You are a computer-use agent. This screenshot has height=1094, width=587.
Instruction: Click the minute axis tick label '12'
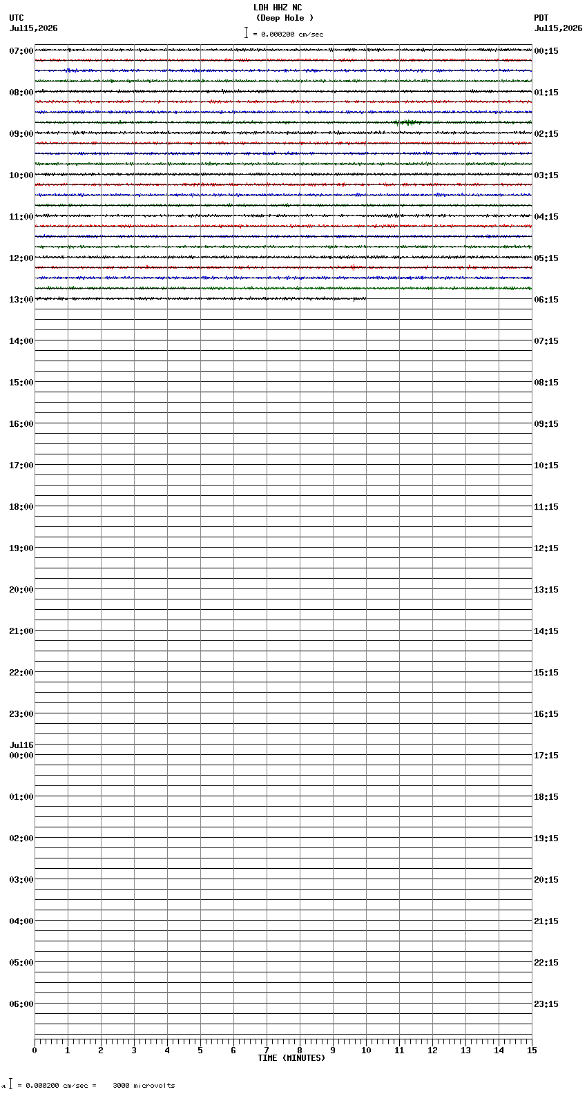pyautogui.click(x=432, y=1050)
